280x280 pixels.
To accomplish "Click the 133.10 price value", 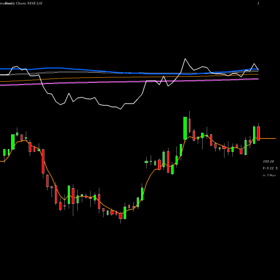I will (268, 161).
